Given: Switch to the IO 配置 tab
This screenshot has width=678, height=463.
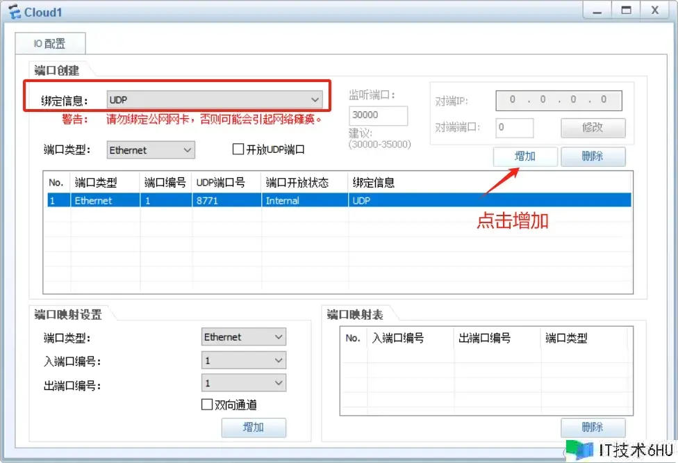Looking at the screenshot, I should coord(50,44).
